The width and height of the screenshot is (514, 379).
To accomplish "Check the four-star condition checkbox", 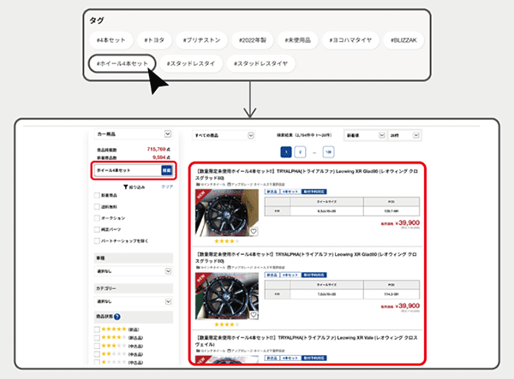I will click(97, 338).
